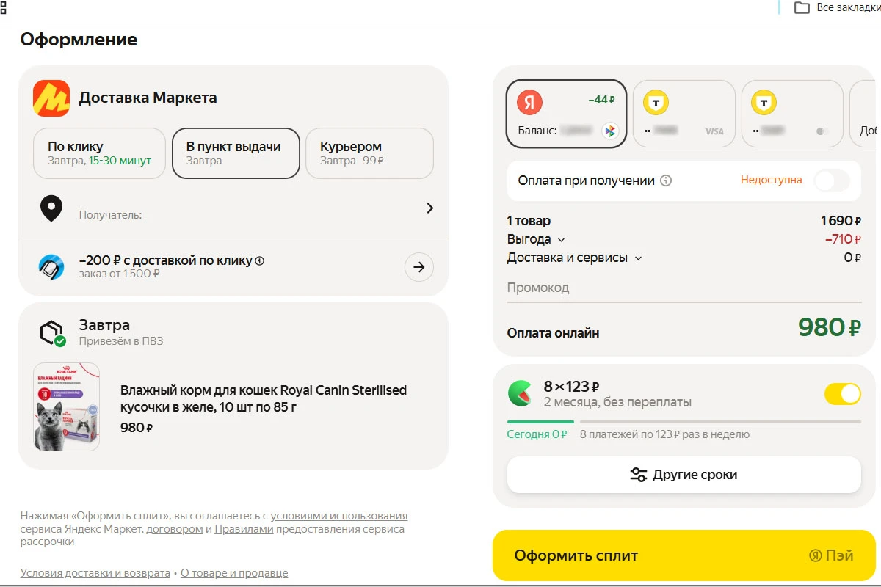Open Другие сроки options

point(684,475)
